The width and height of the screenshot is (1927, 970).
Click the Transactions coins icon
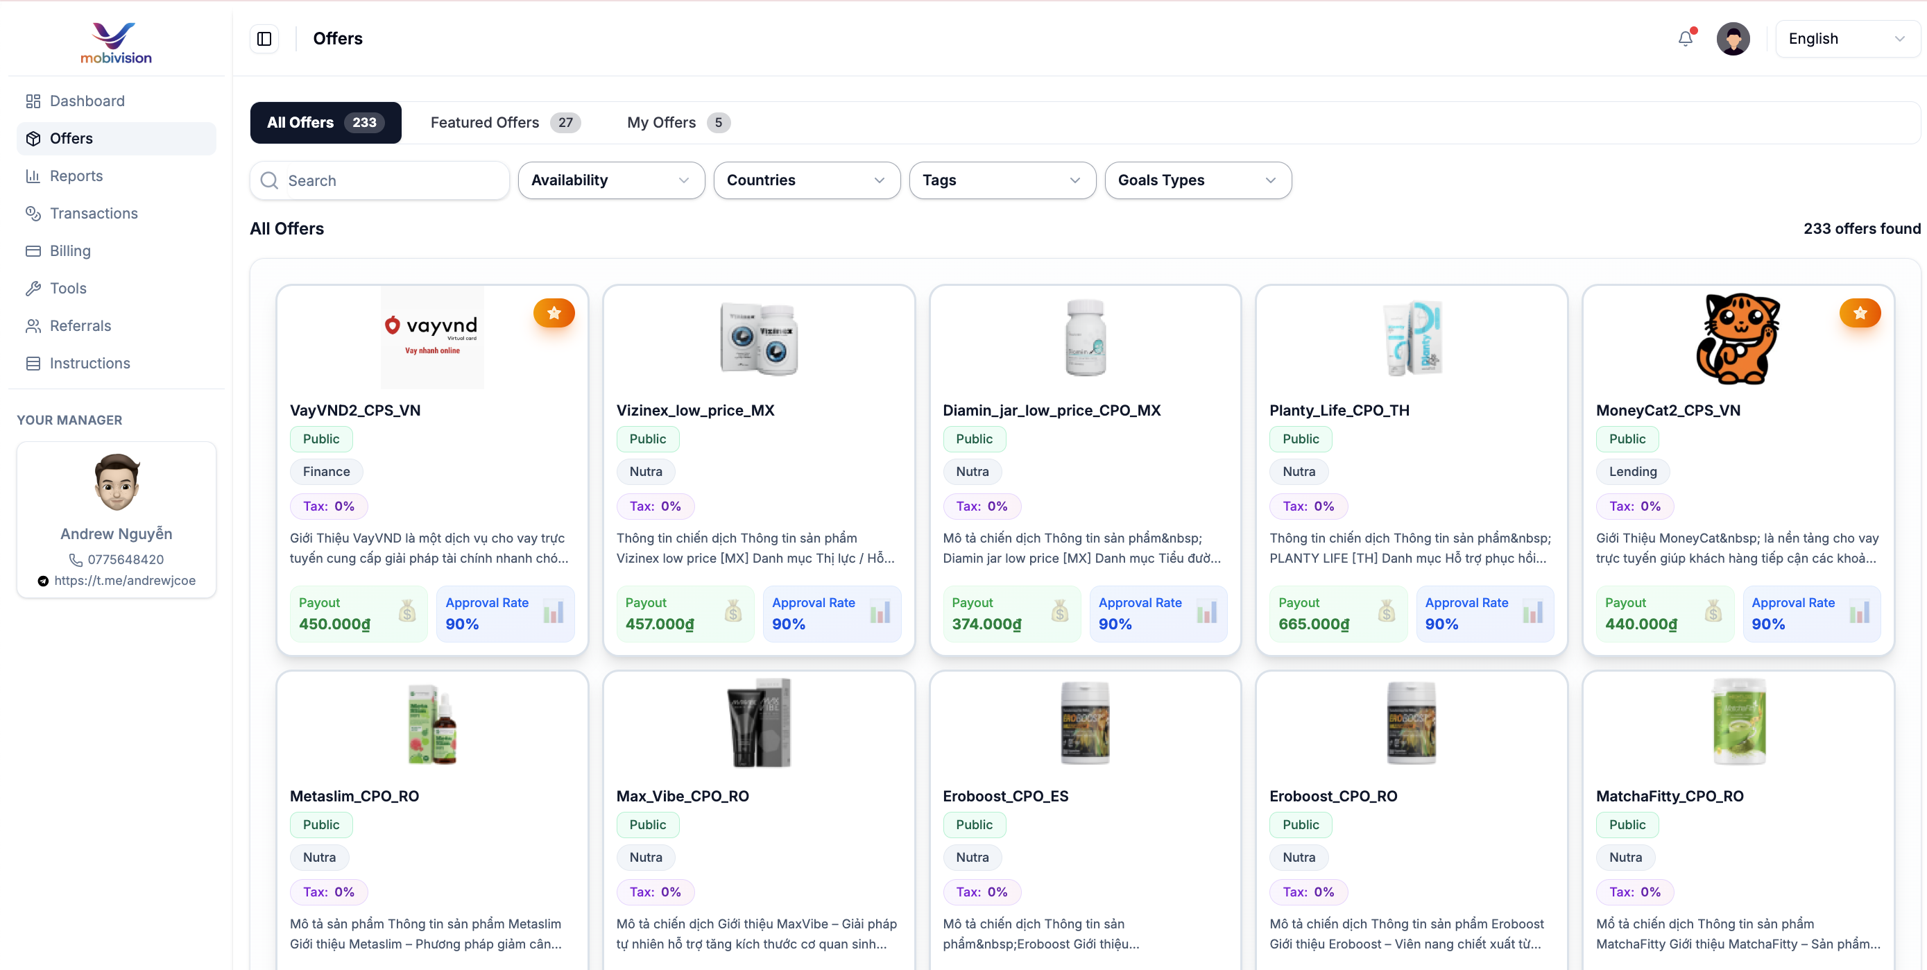point(33,213)
